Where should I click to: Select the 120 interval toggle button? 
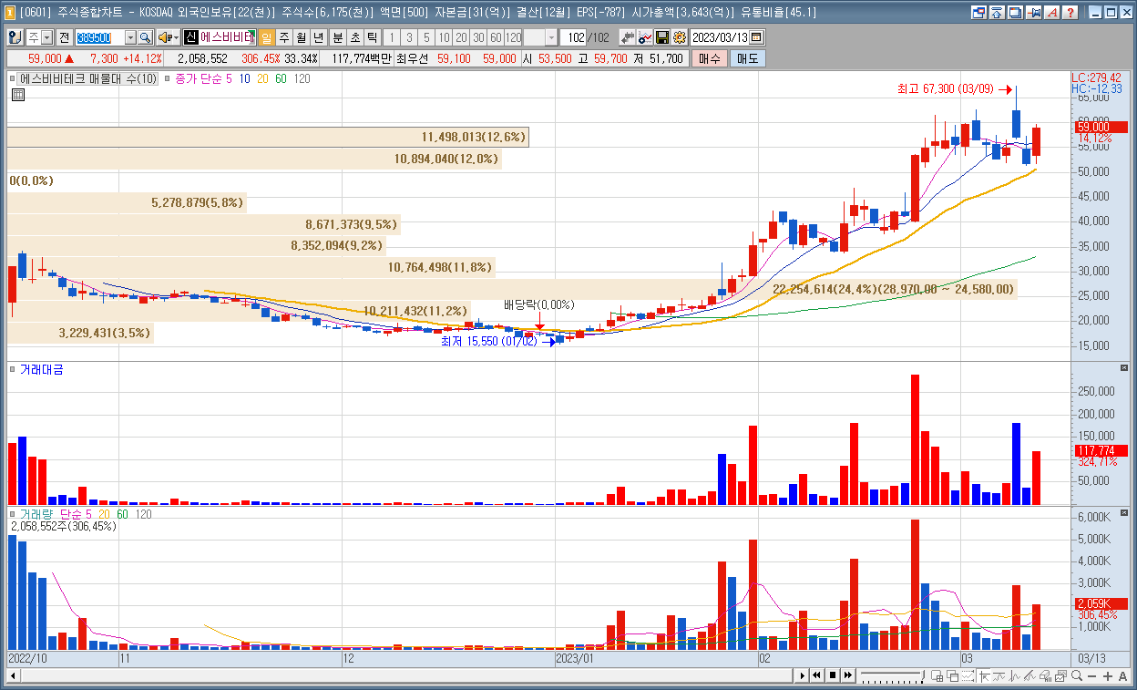point(513,37)
